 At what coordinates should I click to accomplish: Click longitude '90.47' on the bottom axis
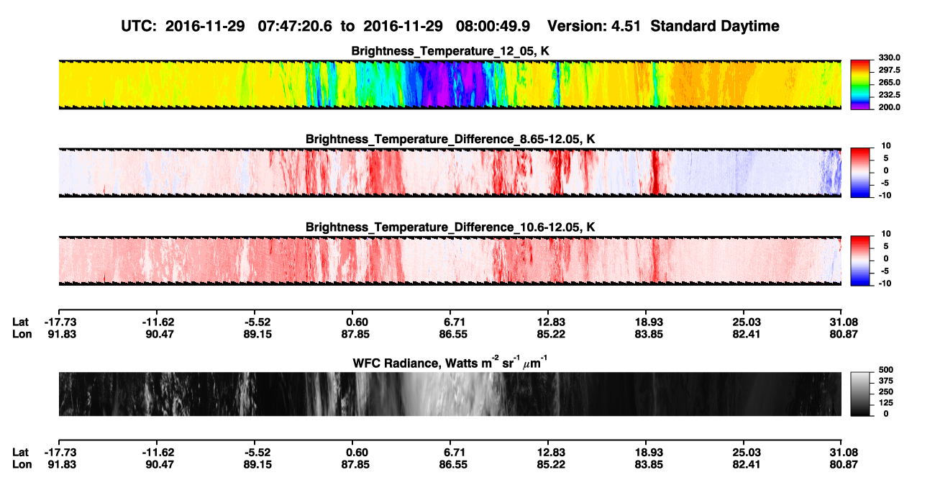pyautogui.click(x=158, y=465)
